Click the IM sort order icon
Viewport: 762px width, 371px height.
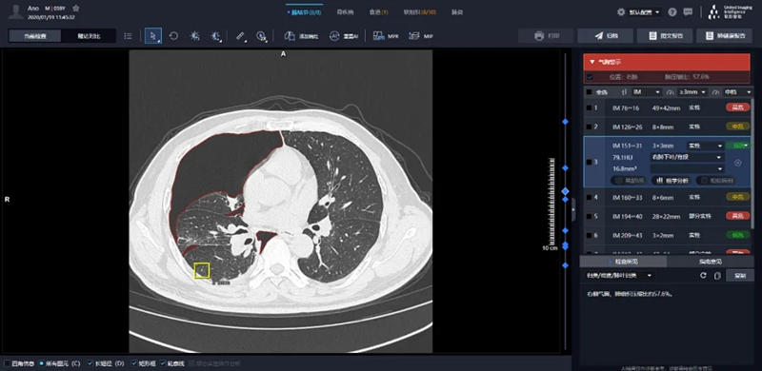pos(625,92)
